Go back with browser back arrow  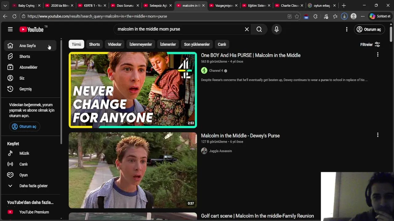[x=5, y=16]
